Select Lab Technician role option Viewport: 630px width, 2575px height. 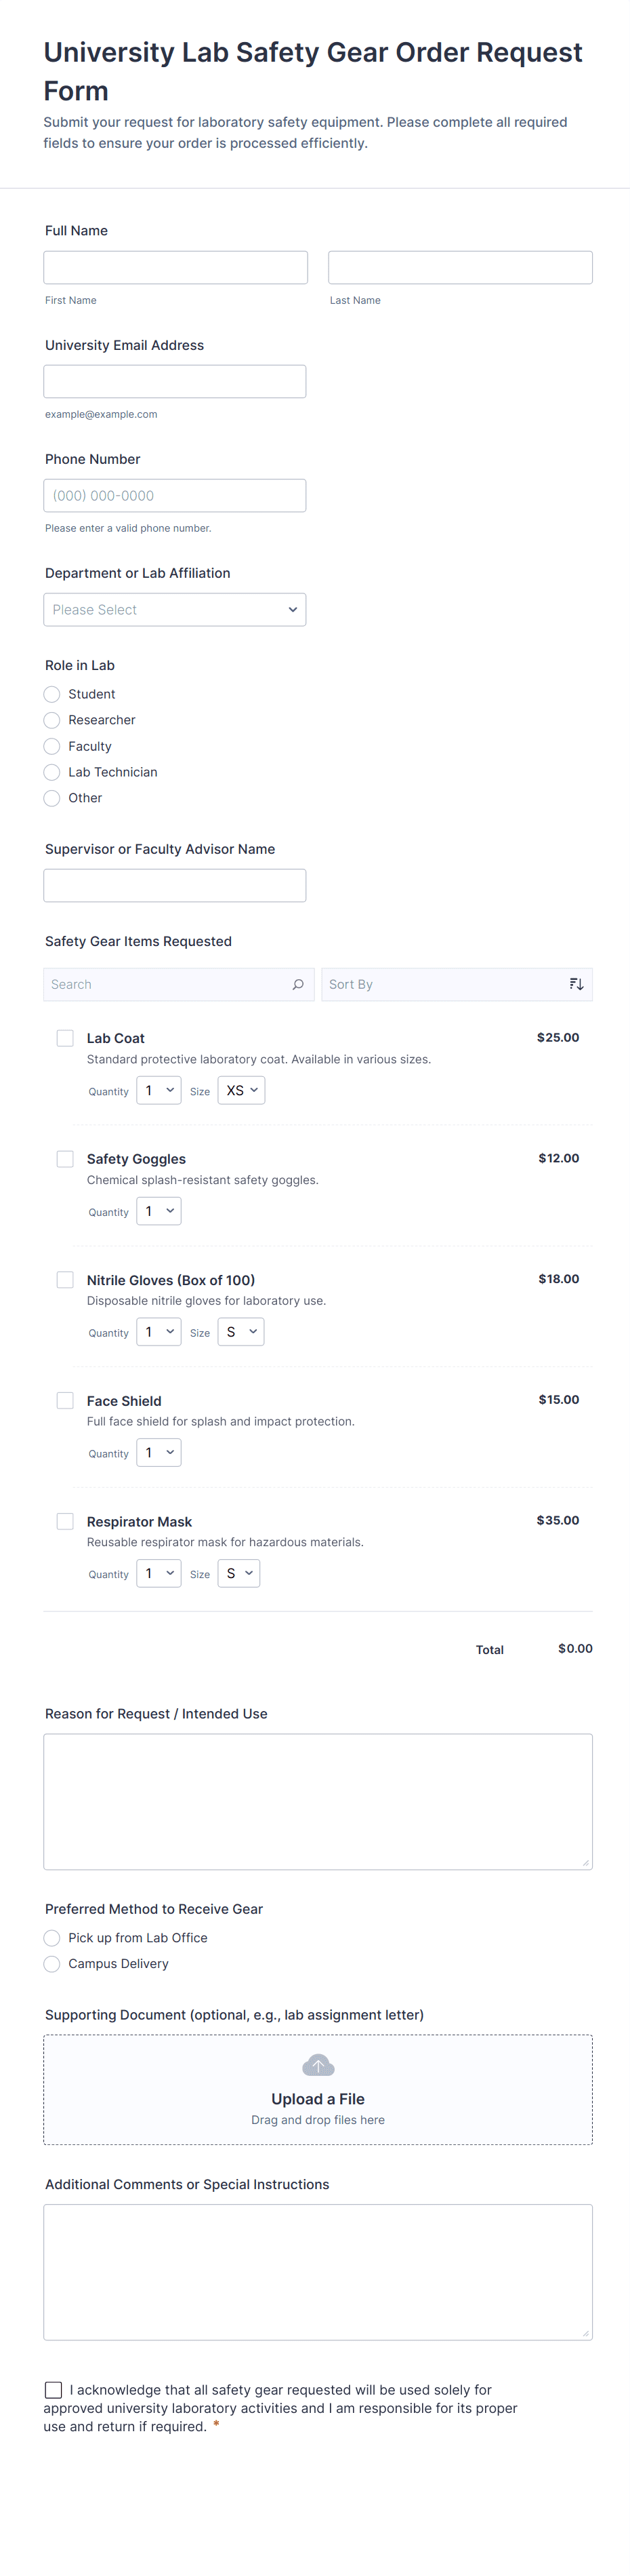[52, 772]
